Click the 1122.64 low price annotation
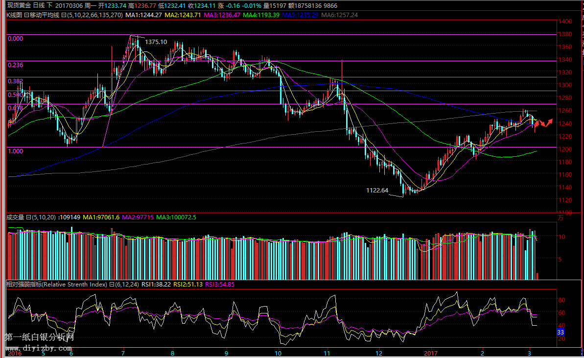This screenshot has width=584, height=358. tap(377, 191)
